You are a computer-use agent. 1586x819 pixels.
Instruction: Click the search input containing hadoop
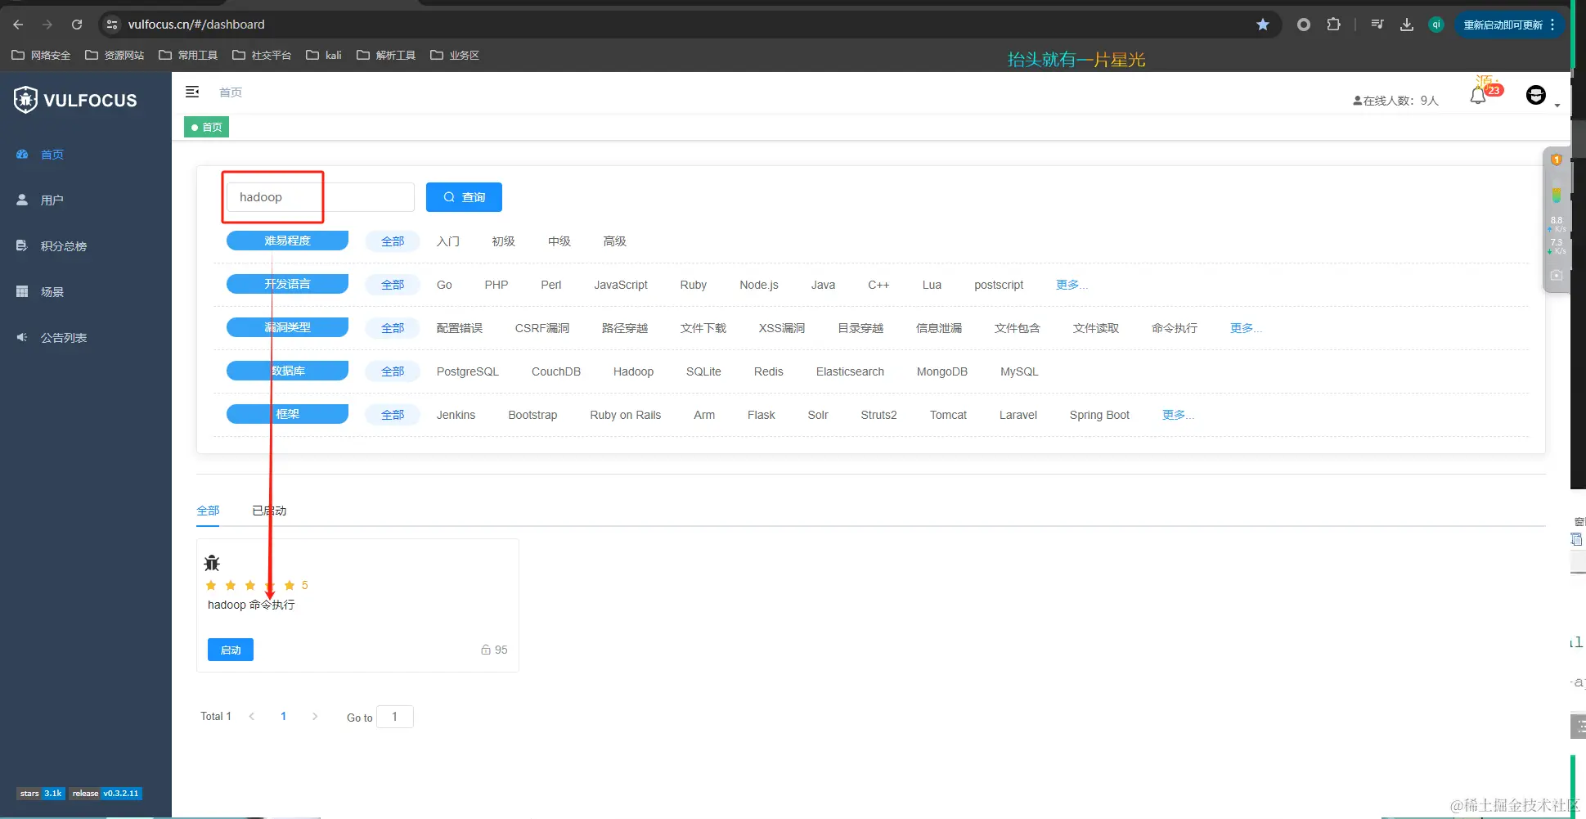[x=321, y=197]
